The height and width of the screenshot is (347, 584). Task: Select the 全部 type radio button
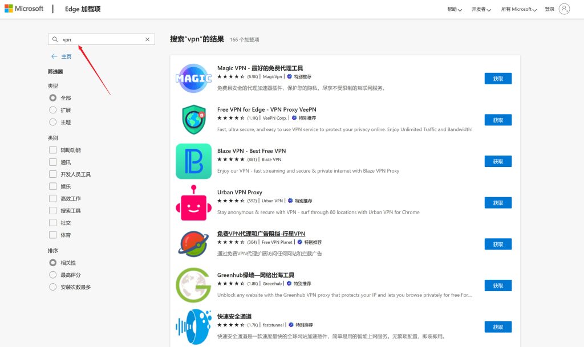pyautogui.click(x=53, y=98)
